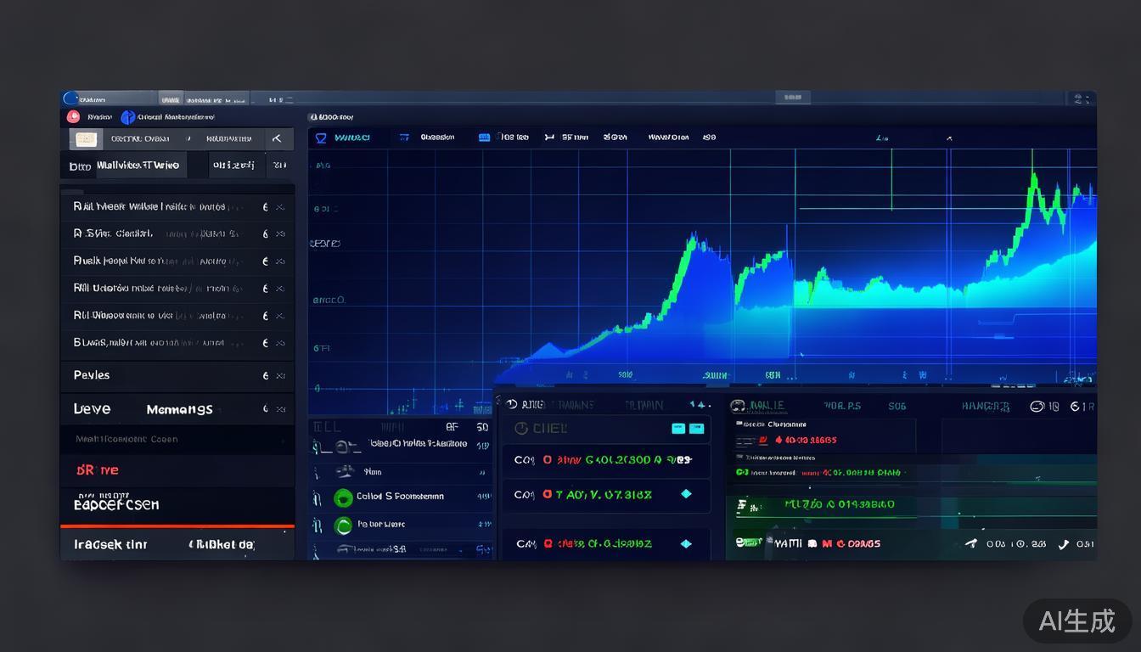
Task: Toggle the first cyan square beside CHEL
Action: tap(678, 429)
